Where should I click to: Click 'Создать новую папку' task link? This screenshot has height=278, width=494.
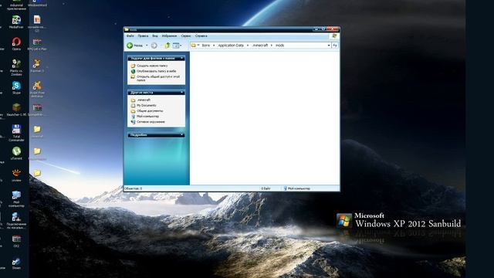pos(152,66)
